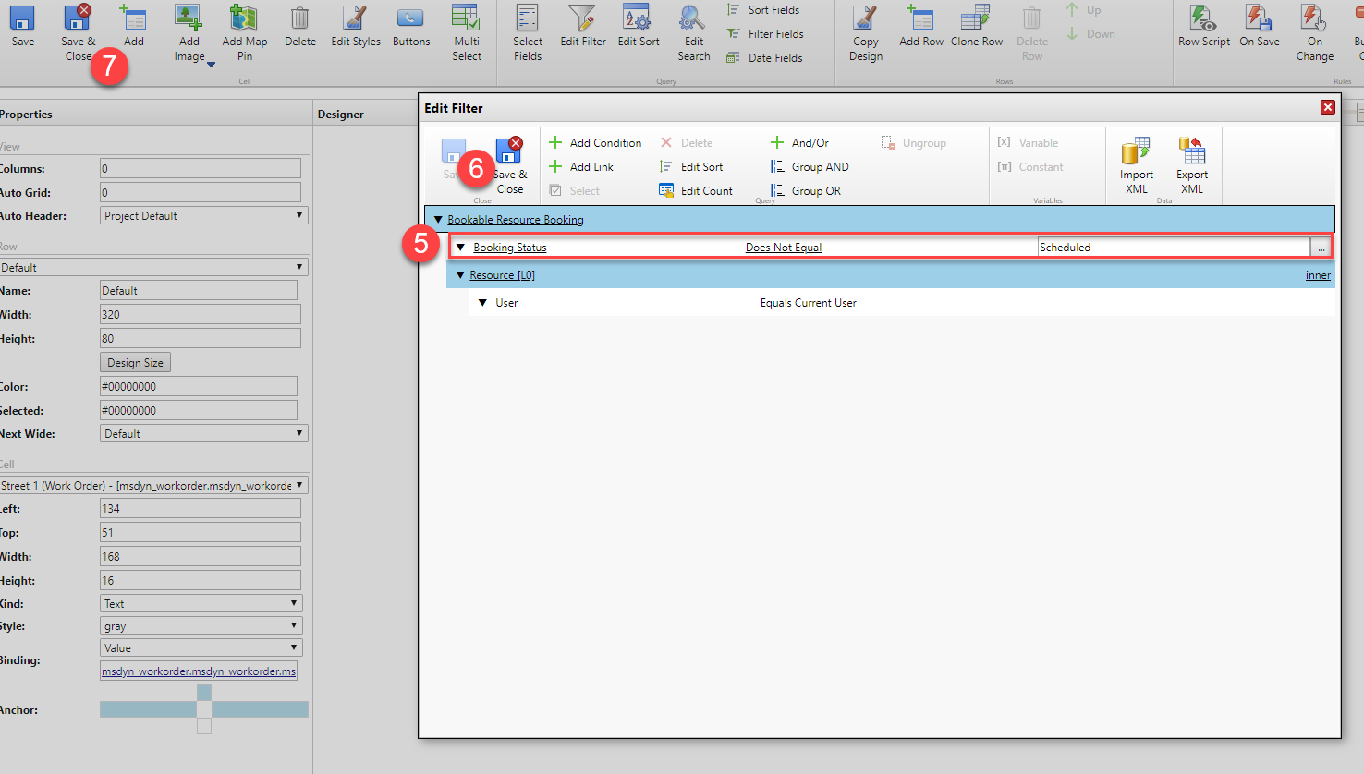
Task: Open the Does Not Equal operator link
Action: 783,247
